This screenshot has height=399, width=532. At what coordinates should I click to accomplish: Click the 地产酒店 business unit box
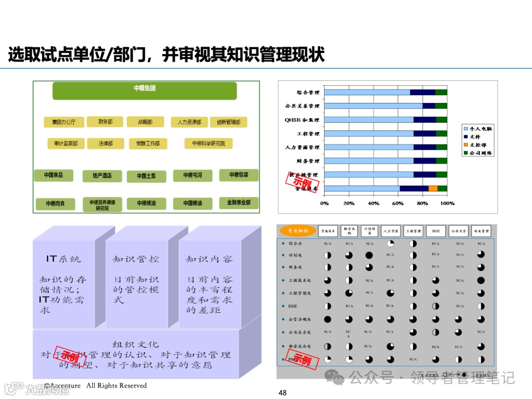click(x=102, y=176)
